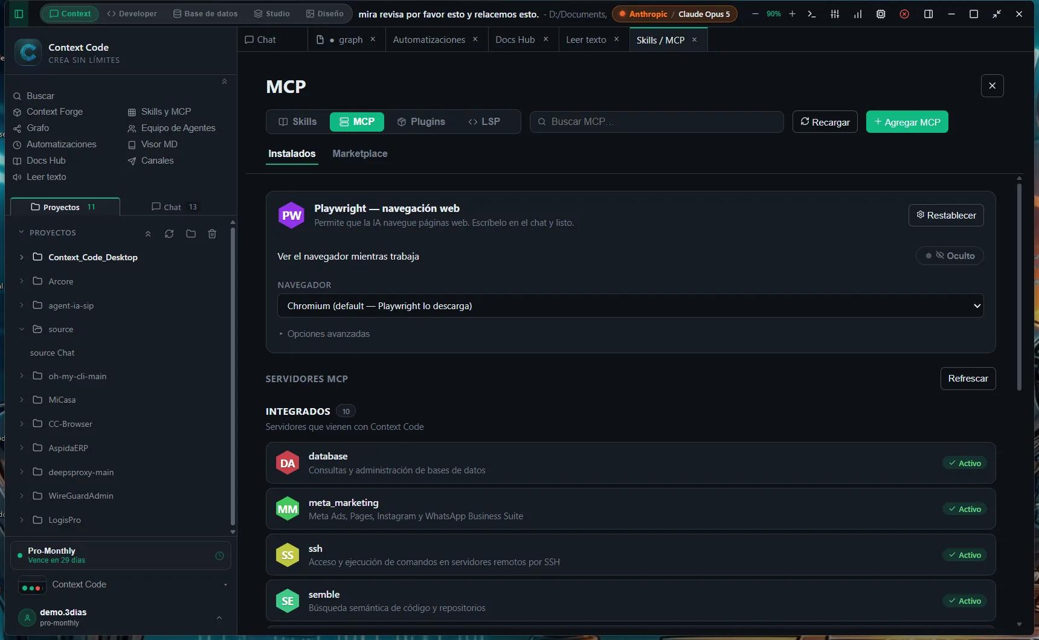Viewport: 1039px width, 640px height.
Task: Click the chip processor icon in title bar
Action: 881,14
